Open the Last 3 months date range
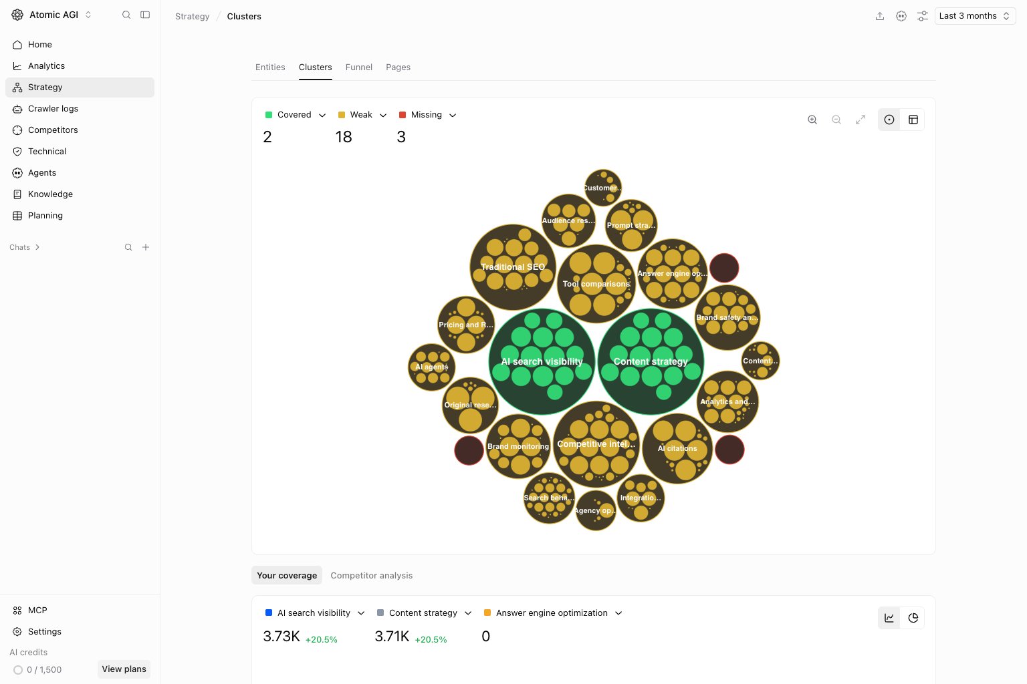 [x=975, y=16]
